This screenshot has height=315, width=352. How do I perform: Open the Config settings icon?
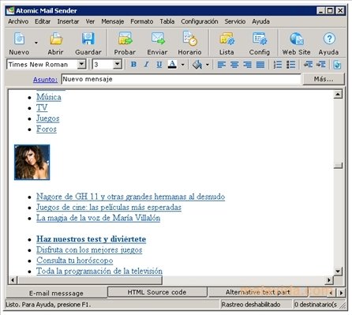[260, 39]
